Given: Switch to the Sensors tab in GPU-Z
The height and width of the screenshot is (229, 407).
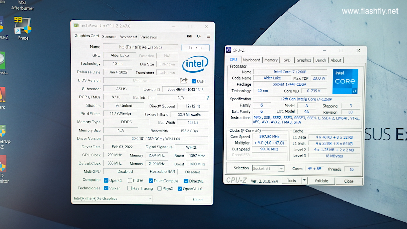Looking at the screenshot, I should point(109,37).
